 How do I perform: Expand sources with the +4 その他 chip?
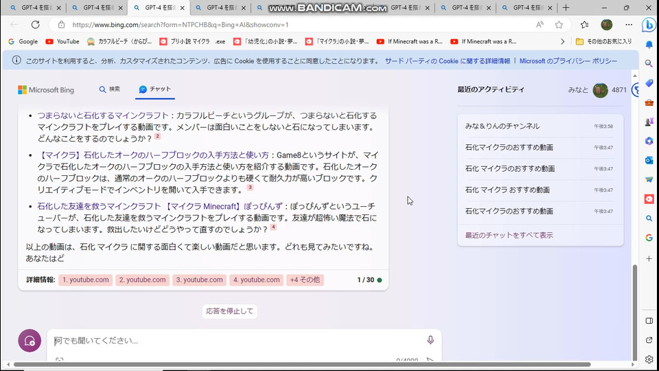click(x=305, y=280)
